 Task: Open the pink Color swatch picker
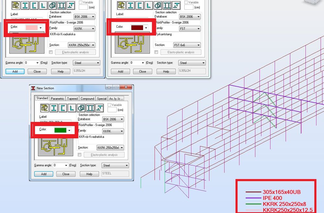(34, 28)
